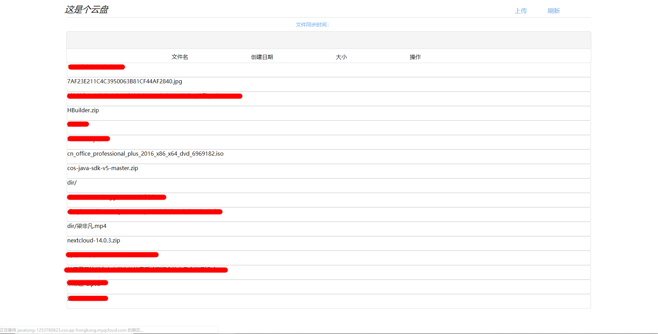Select nextcloud-14.0.3.zip file
This screenshot has height=334, width=658.
click(x=94, y=241)
